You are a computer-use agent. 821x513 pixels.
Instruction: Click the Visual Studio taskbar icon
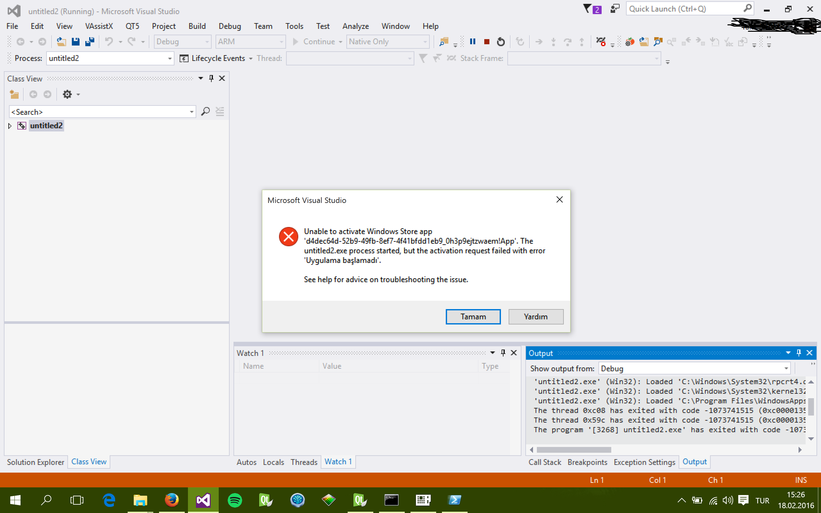(x=203, y=500)
